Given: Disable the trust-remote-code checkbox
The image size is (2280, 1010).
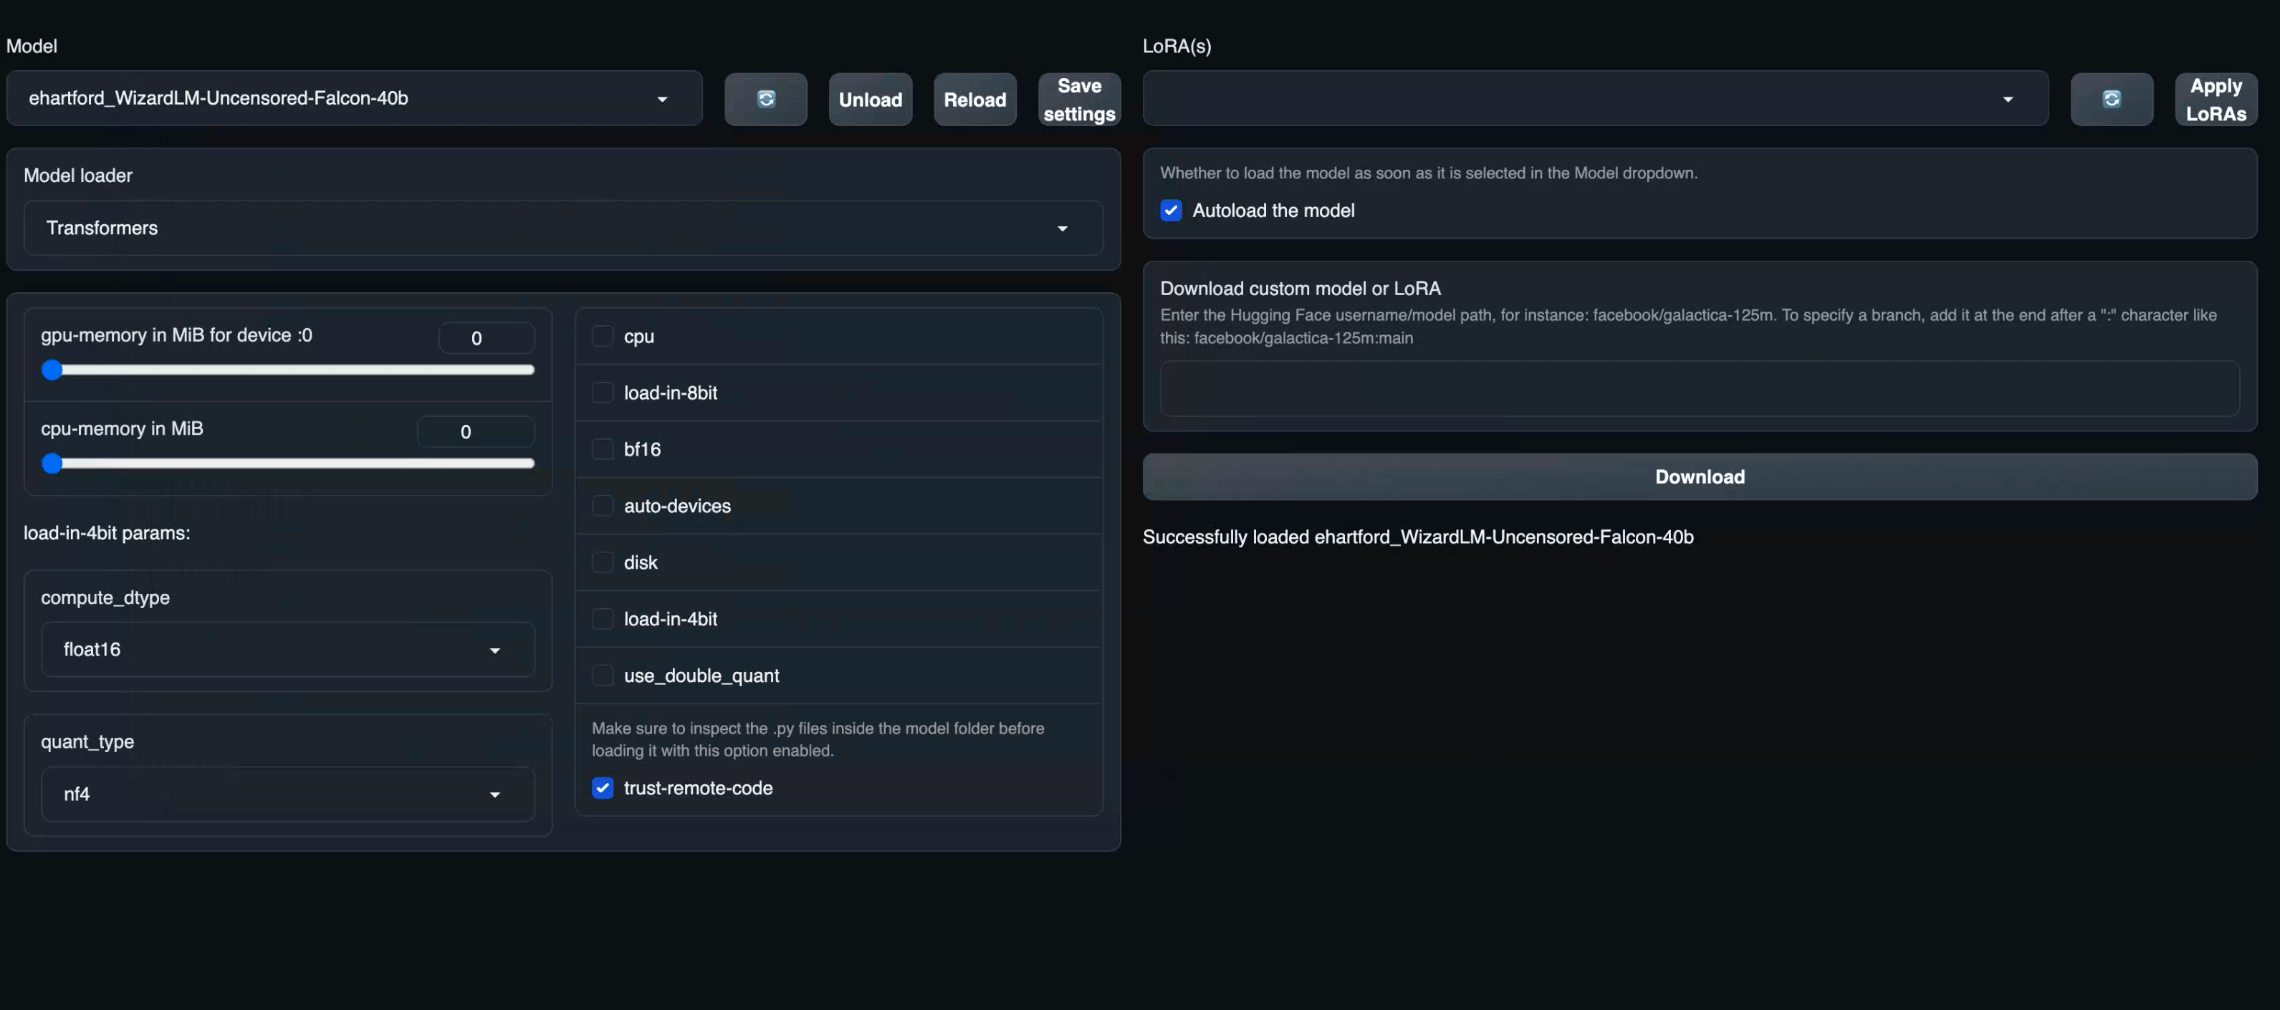Looking at the screenshot, I should pos(603,788).
